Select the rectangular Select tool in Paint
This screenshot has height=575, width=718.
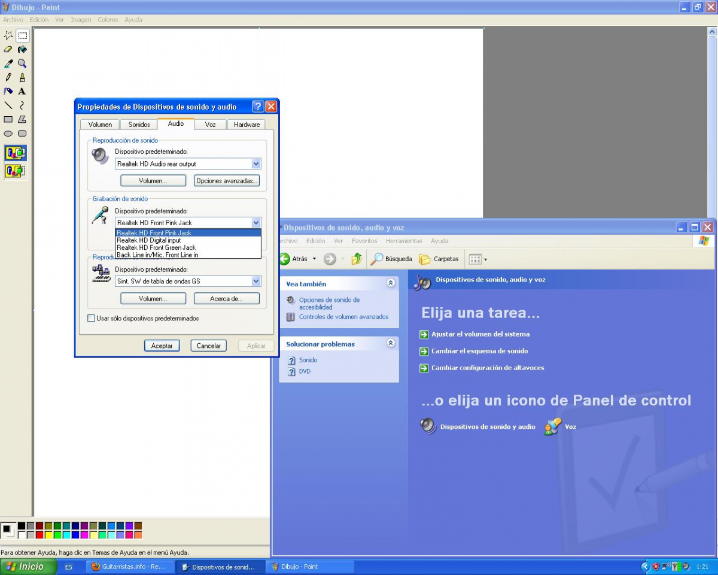click(22, 35)
